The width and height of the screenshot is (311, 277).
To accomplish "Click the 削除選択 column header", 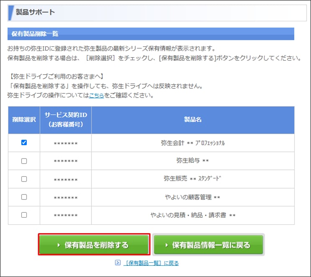I will tap(24, 120).
